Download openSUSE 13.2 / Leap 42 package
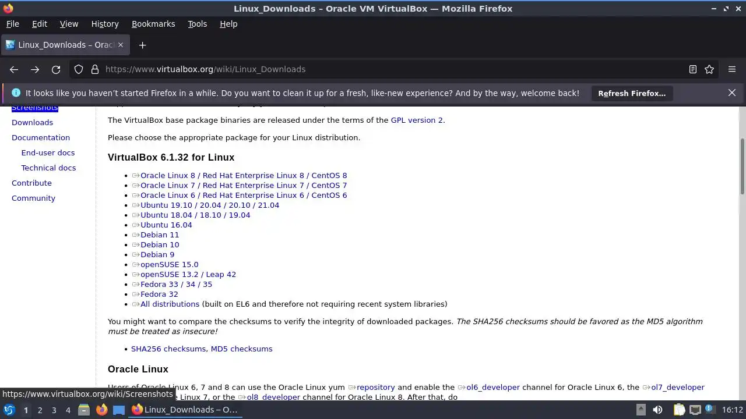Screen dimensions: 746x419 click(188, 274)
